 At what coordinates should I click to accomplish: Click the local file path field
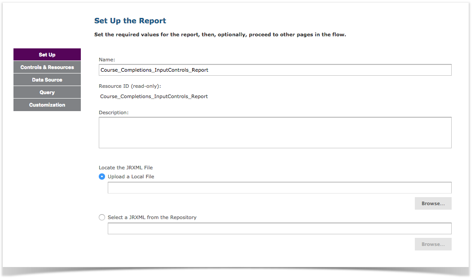pyautogui.click(x=280, y=188)
